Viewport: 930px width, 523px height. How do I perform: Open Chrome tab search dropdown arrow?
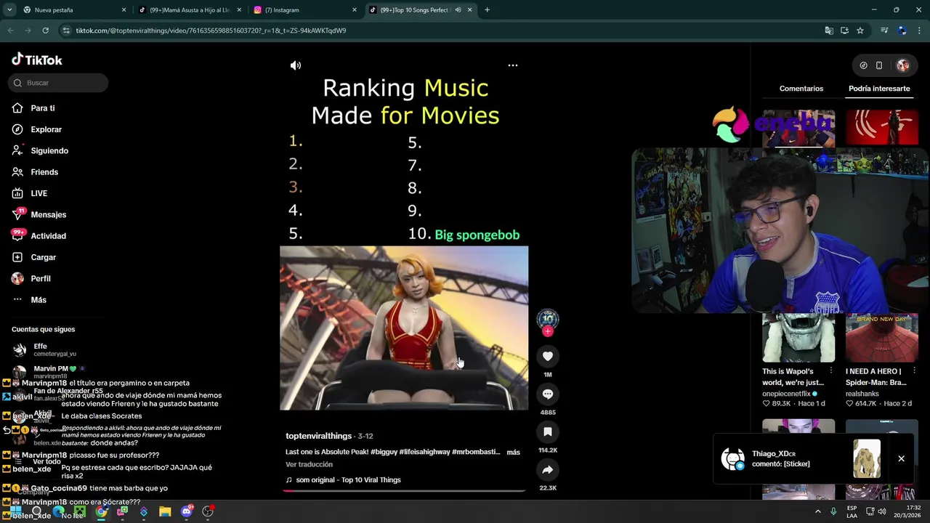coord(9,10)
